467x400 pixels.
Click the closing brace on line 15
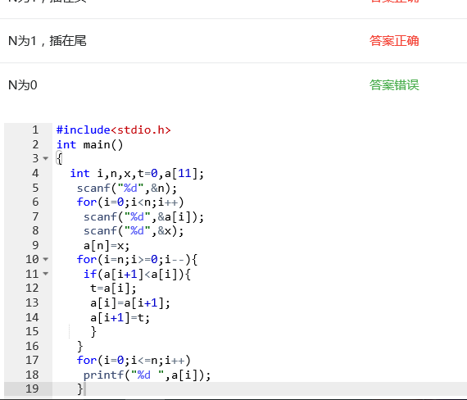pos(93,332)
